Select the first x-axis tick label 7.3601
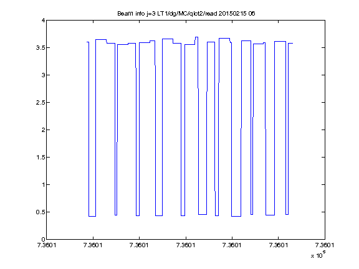The image size is (359, 269). click(47, 245)
